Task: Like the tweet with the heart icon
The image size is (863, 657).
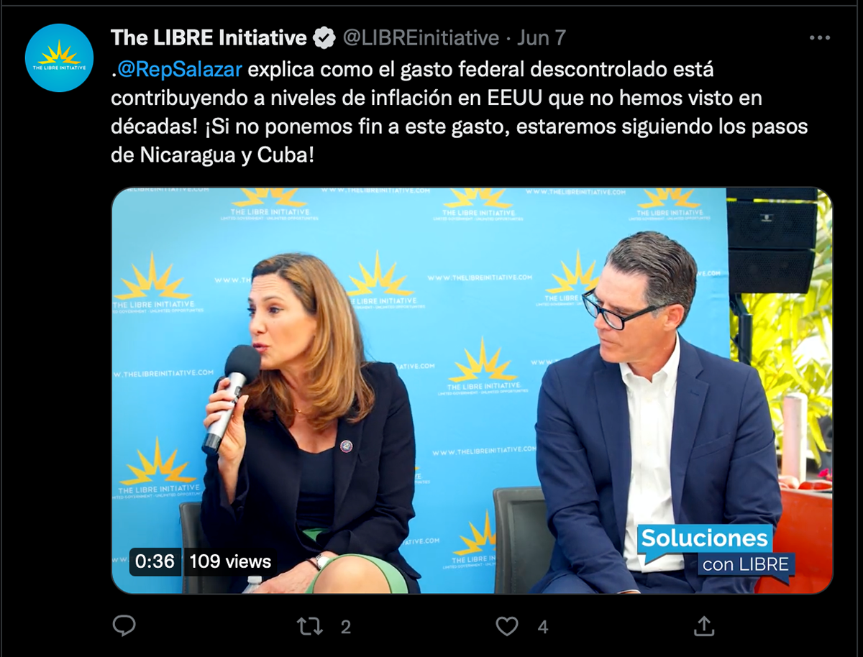Action: 507,626
